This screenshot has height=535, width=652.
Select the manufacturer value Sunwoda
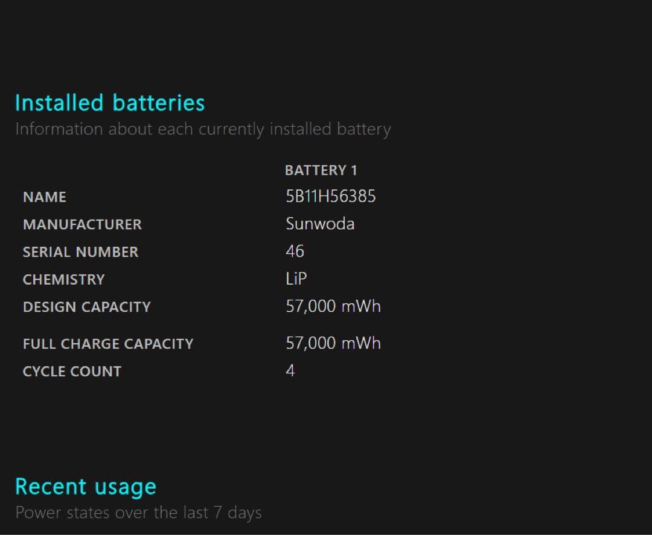(320, 224)
